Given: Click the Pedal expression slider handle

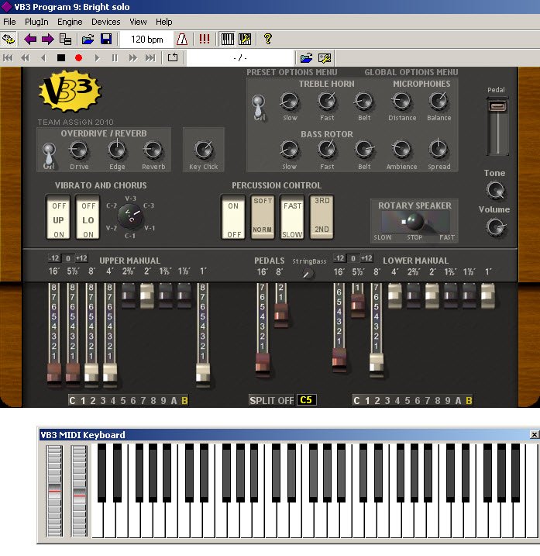Looking at the screenshot, I should click(x=498, y=106).
